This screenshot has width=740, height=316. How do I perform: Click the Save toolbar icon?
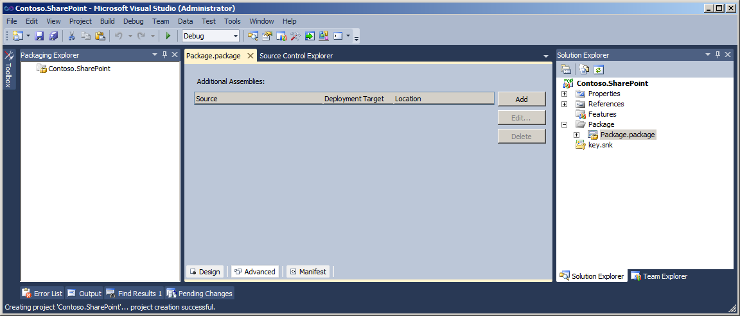[40, 36]
